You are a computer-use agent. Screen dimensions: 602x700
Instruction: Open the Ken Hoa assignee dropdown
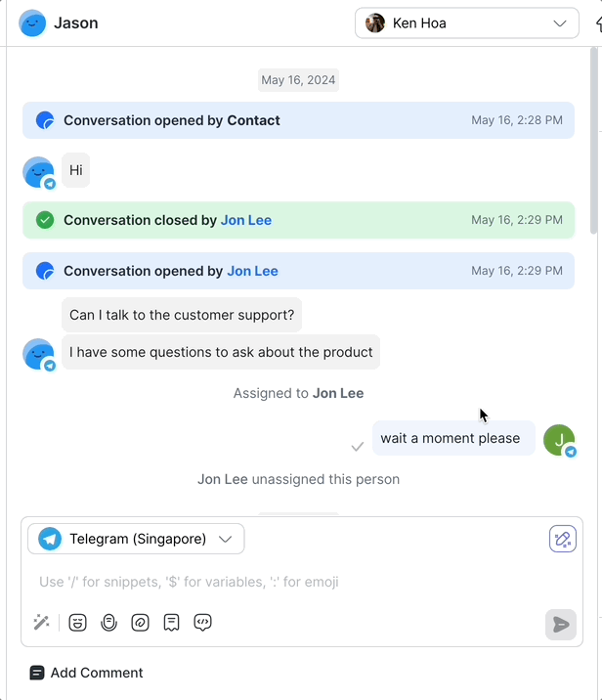[466, 22]
